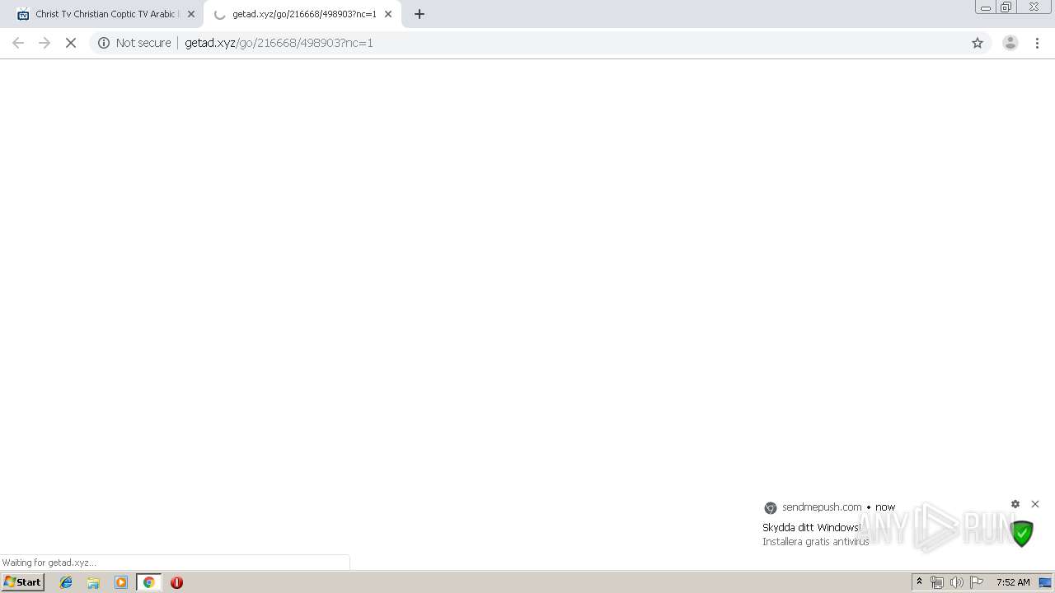Close the getad.xyz tab

pos(388,14)
